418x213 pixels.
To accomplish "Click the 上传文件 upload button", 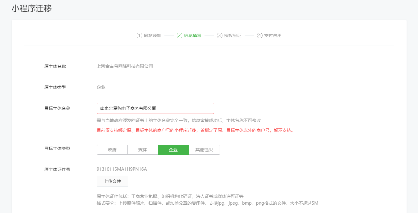I will click(113, 181).
